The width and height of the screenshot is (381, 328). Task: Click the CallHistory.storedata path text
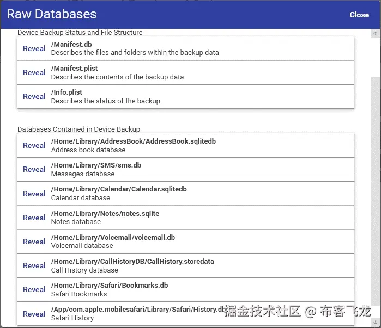[x=132, y=262]
